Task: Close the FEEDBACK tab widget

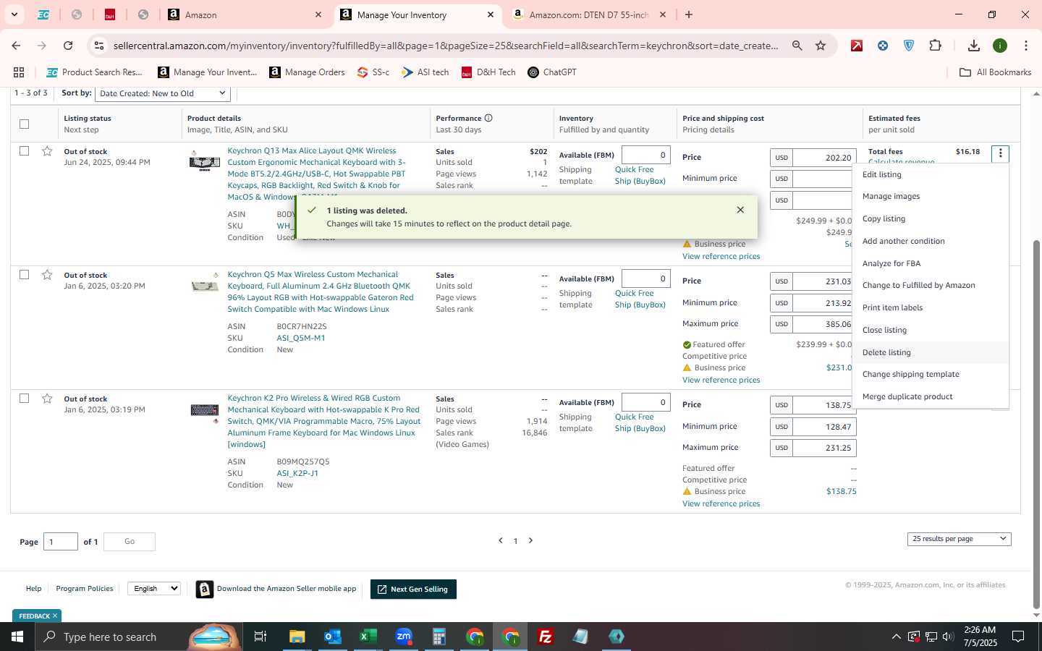Action: (54, 616)
